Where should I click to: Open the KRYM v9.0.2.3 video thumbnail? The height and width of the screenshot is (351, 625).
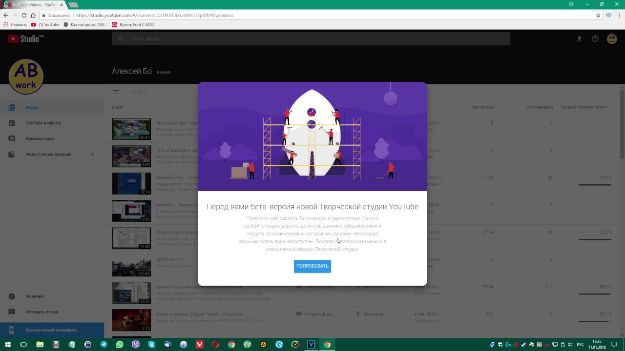[x=131, y=266]
